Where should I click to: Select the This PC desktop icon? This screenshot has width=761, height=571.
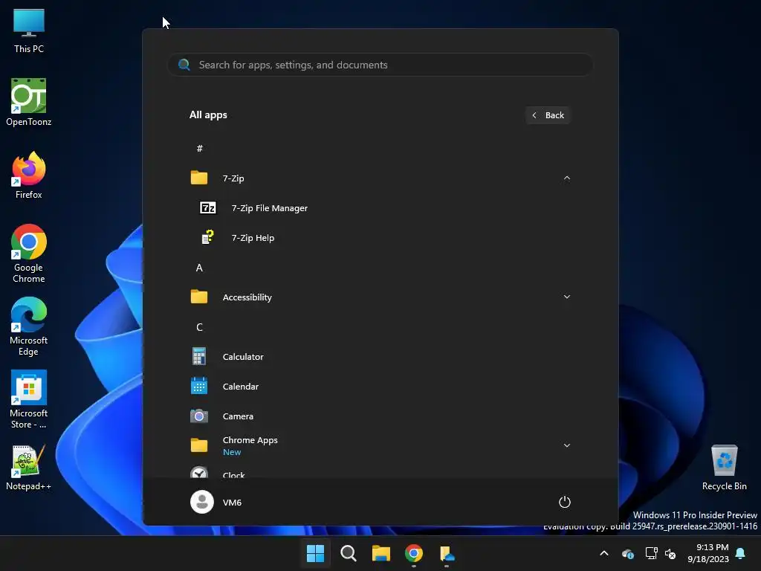click(29, 31)
